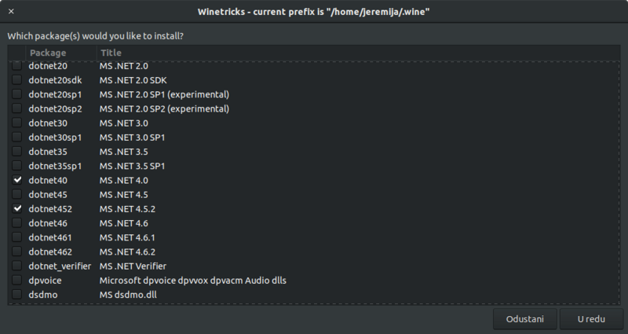Image resolution: width=628 pixels, height=334 pixels.
Task: Click the 'MS .NET Verifier' title
Action: point(133,266)
